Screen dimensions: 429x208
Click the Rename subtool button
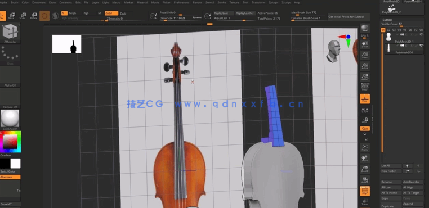click(391, 182)
